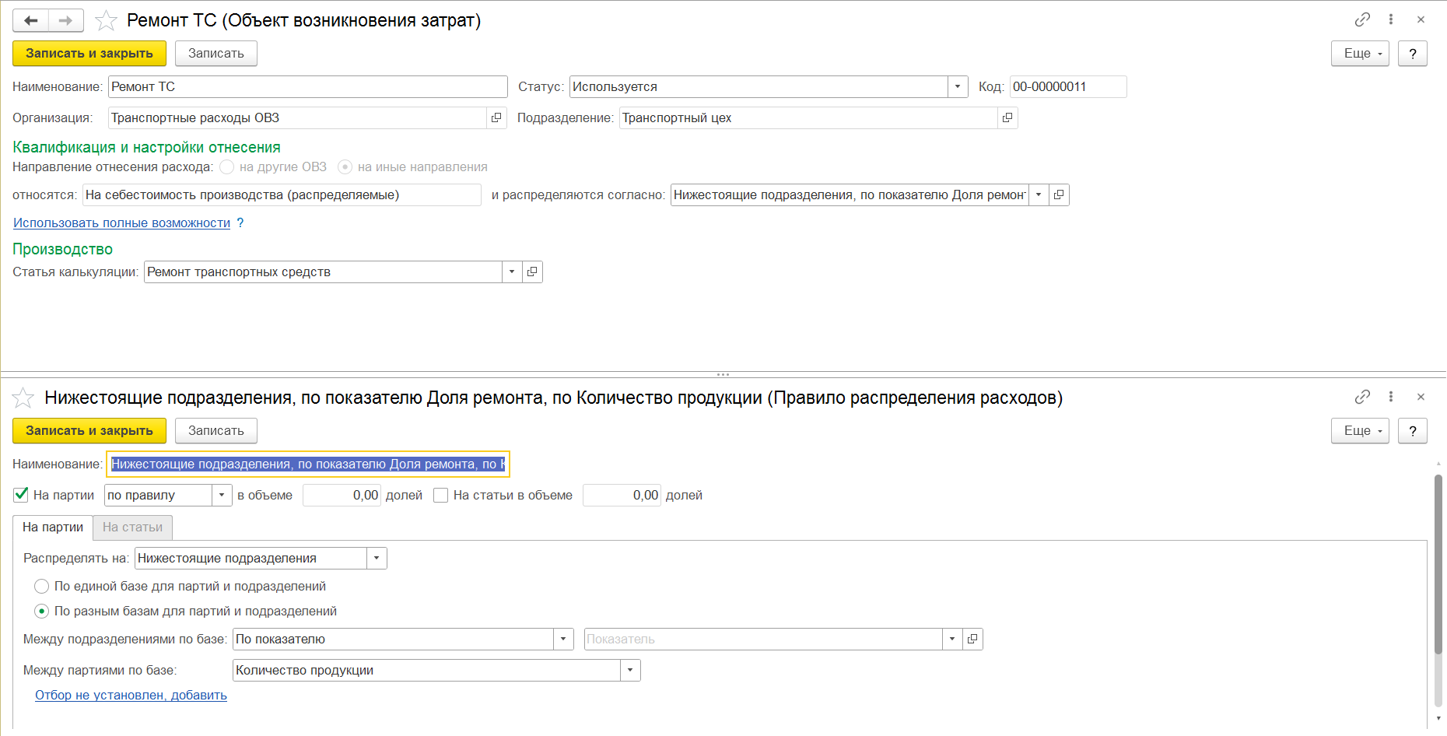The height and width of the screenshot is (736, 1447).
Task: Switch to the На статьи tab
Action: tap(132, 527)
